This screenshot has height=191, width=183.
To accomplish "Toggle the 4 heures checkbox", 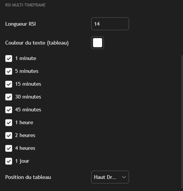I will click(x=9, y=148).
